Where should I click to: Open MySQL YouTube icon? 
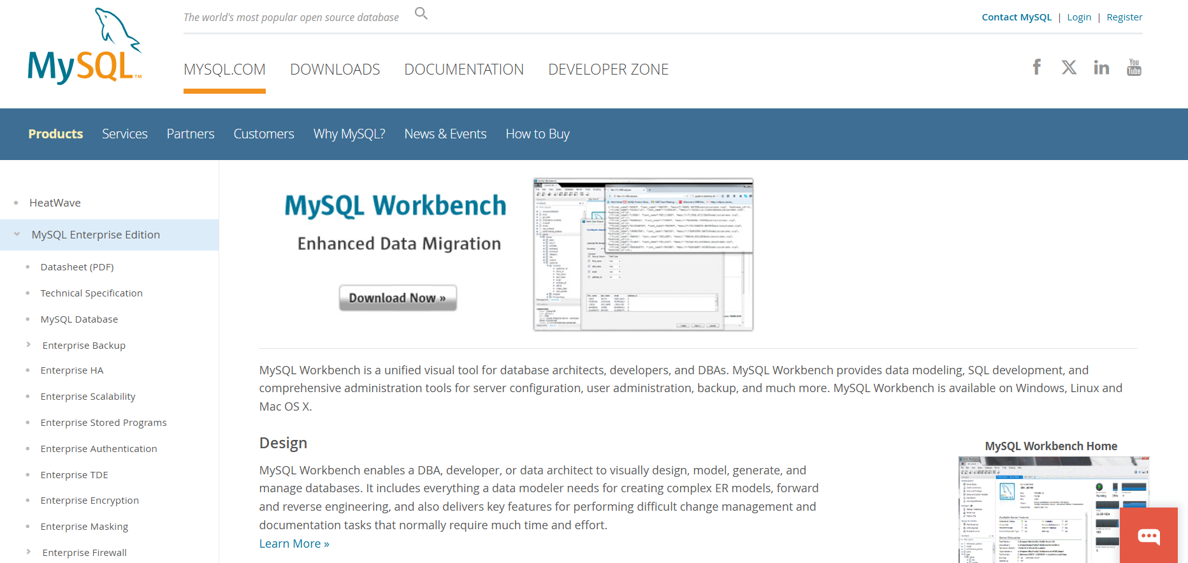(x=1134, y=68)
